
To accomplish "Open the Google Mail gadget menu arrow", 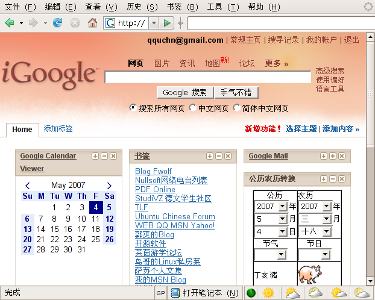I will point(324,156).
